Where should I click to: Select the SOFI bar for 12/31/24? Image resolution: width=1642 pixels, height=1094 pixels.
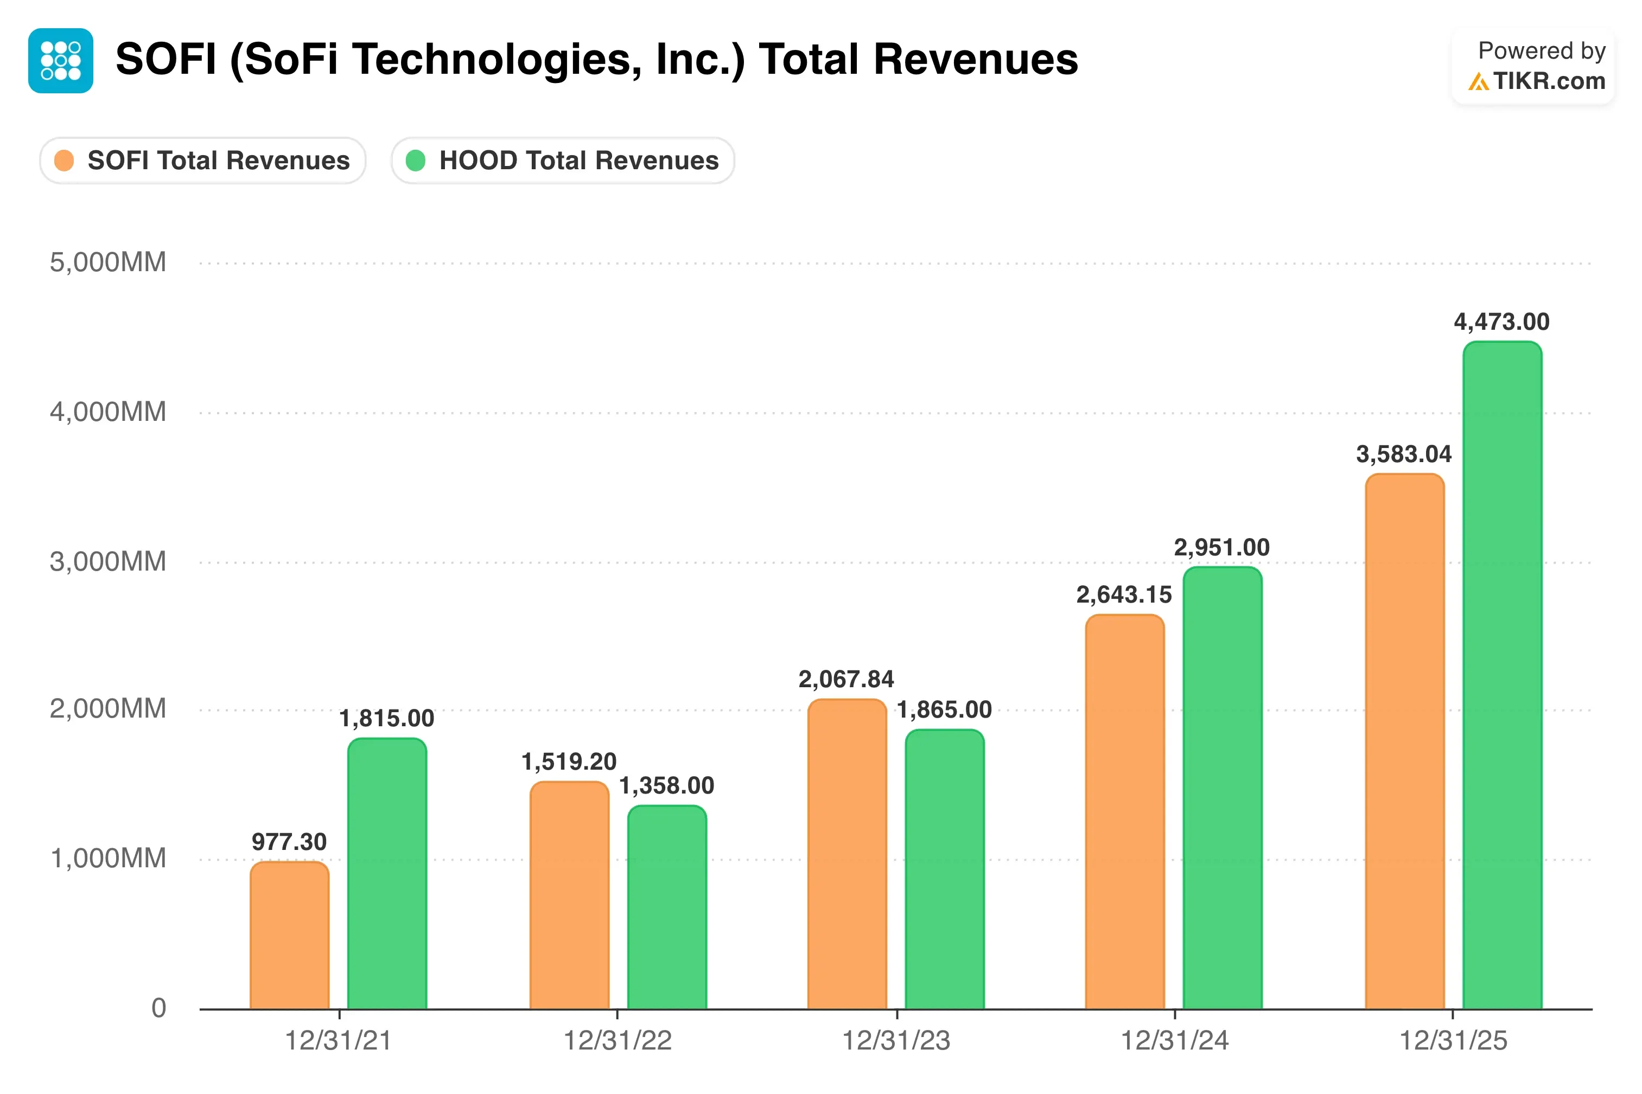(x=1125, y=811)
